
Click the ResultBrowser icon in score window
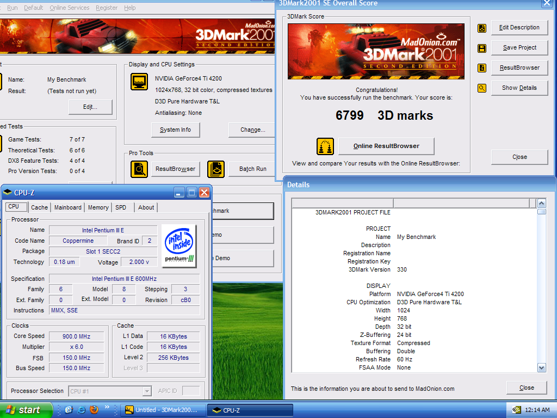coord(482,68)
